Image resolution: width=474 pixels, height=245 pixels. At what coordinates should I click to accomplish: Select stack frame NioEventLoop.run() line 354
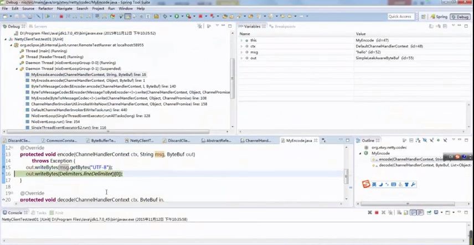[x=49, y=122]
